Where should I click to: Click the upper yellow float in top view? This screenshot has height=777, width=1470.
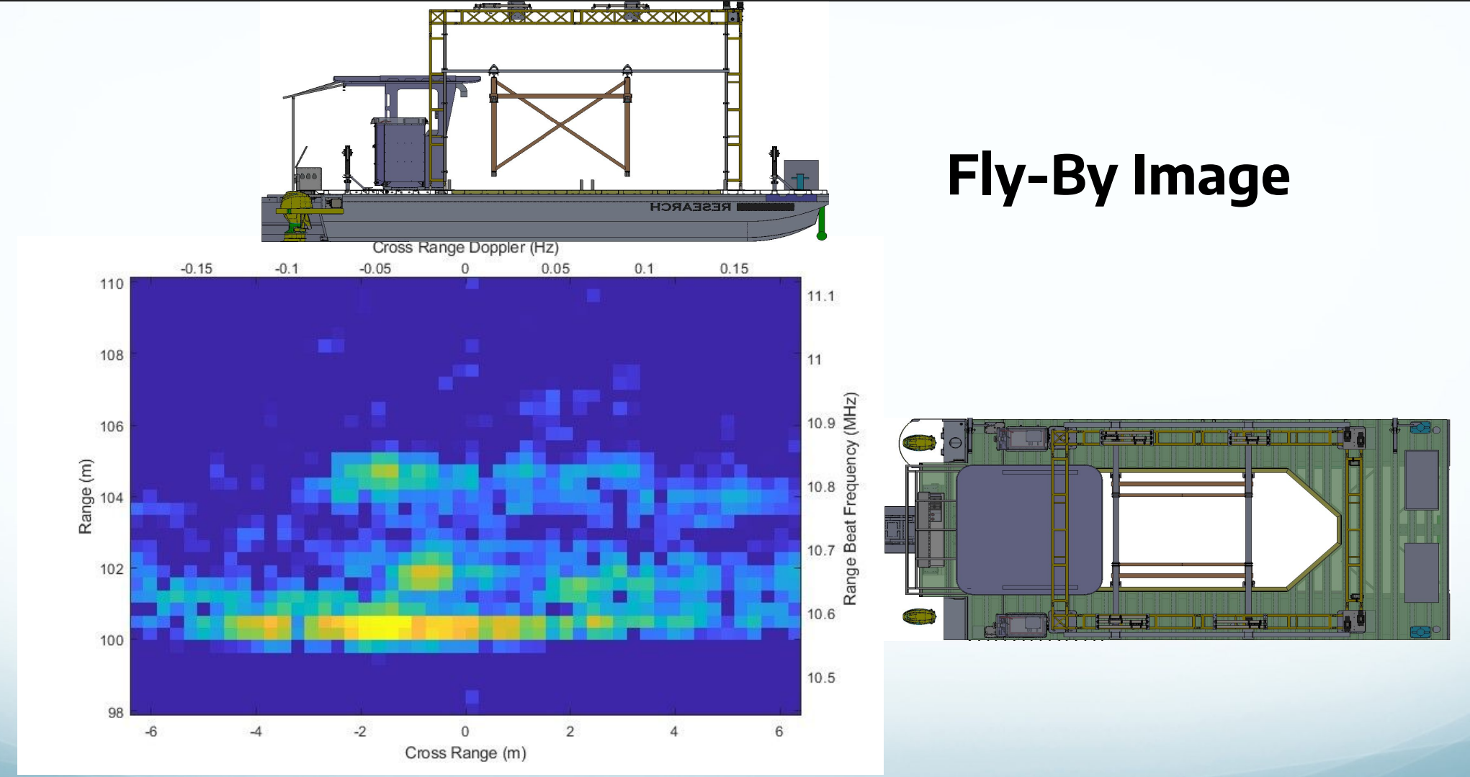point(918,442)
